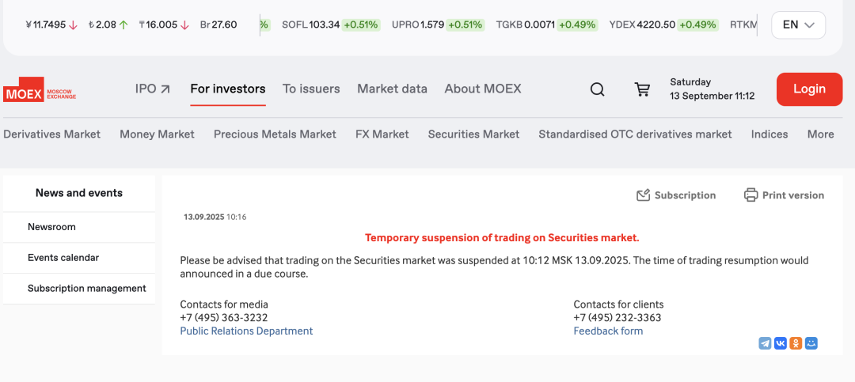The height and width of the screenshot is (382, 855).
Task: Click the search magnifier icon
Action: tap(598, 89)
